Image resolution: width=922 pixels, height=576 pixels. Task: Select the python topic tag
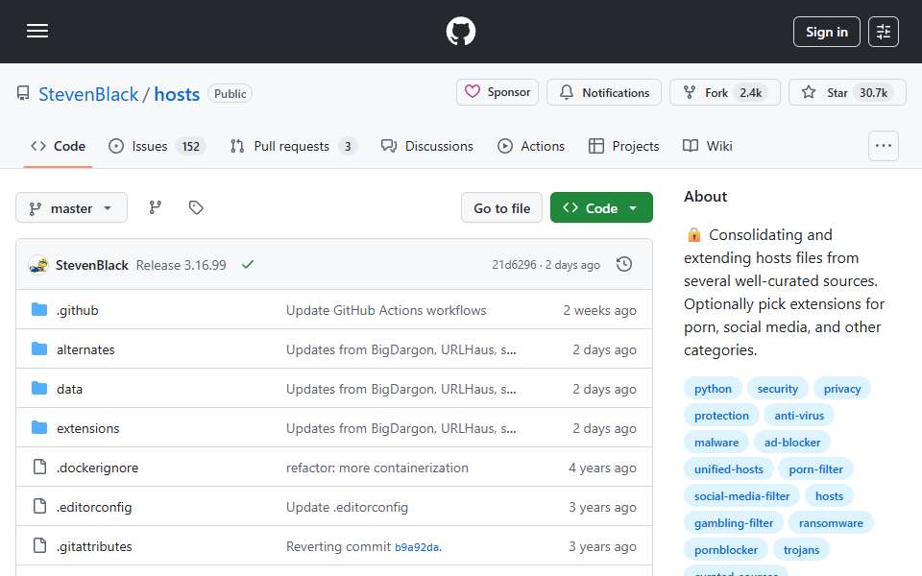point(713,389)
